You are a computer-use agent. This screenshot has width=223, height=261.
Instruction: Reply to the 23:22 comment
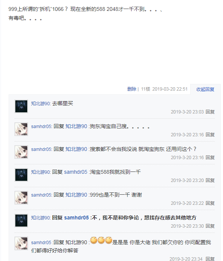click(210, 203)
